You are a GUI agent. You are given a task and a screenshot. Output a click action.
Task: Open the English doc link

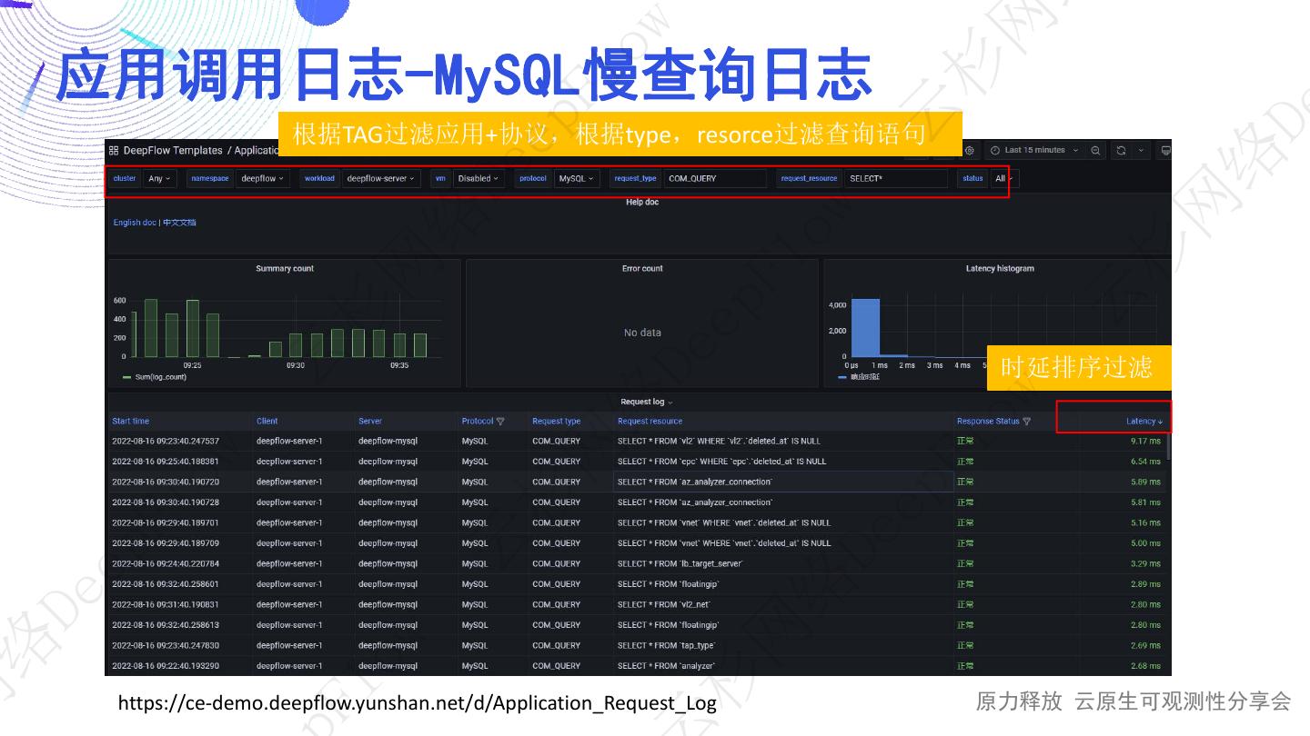point(135,223)
